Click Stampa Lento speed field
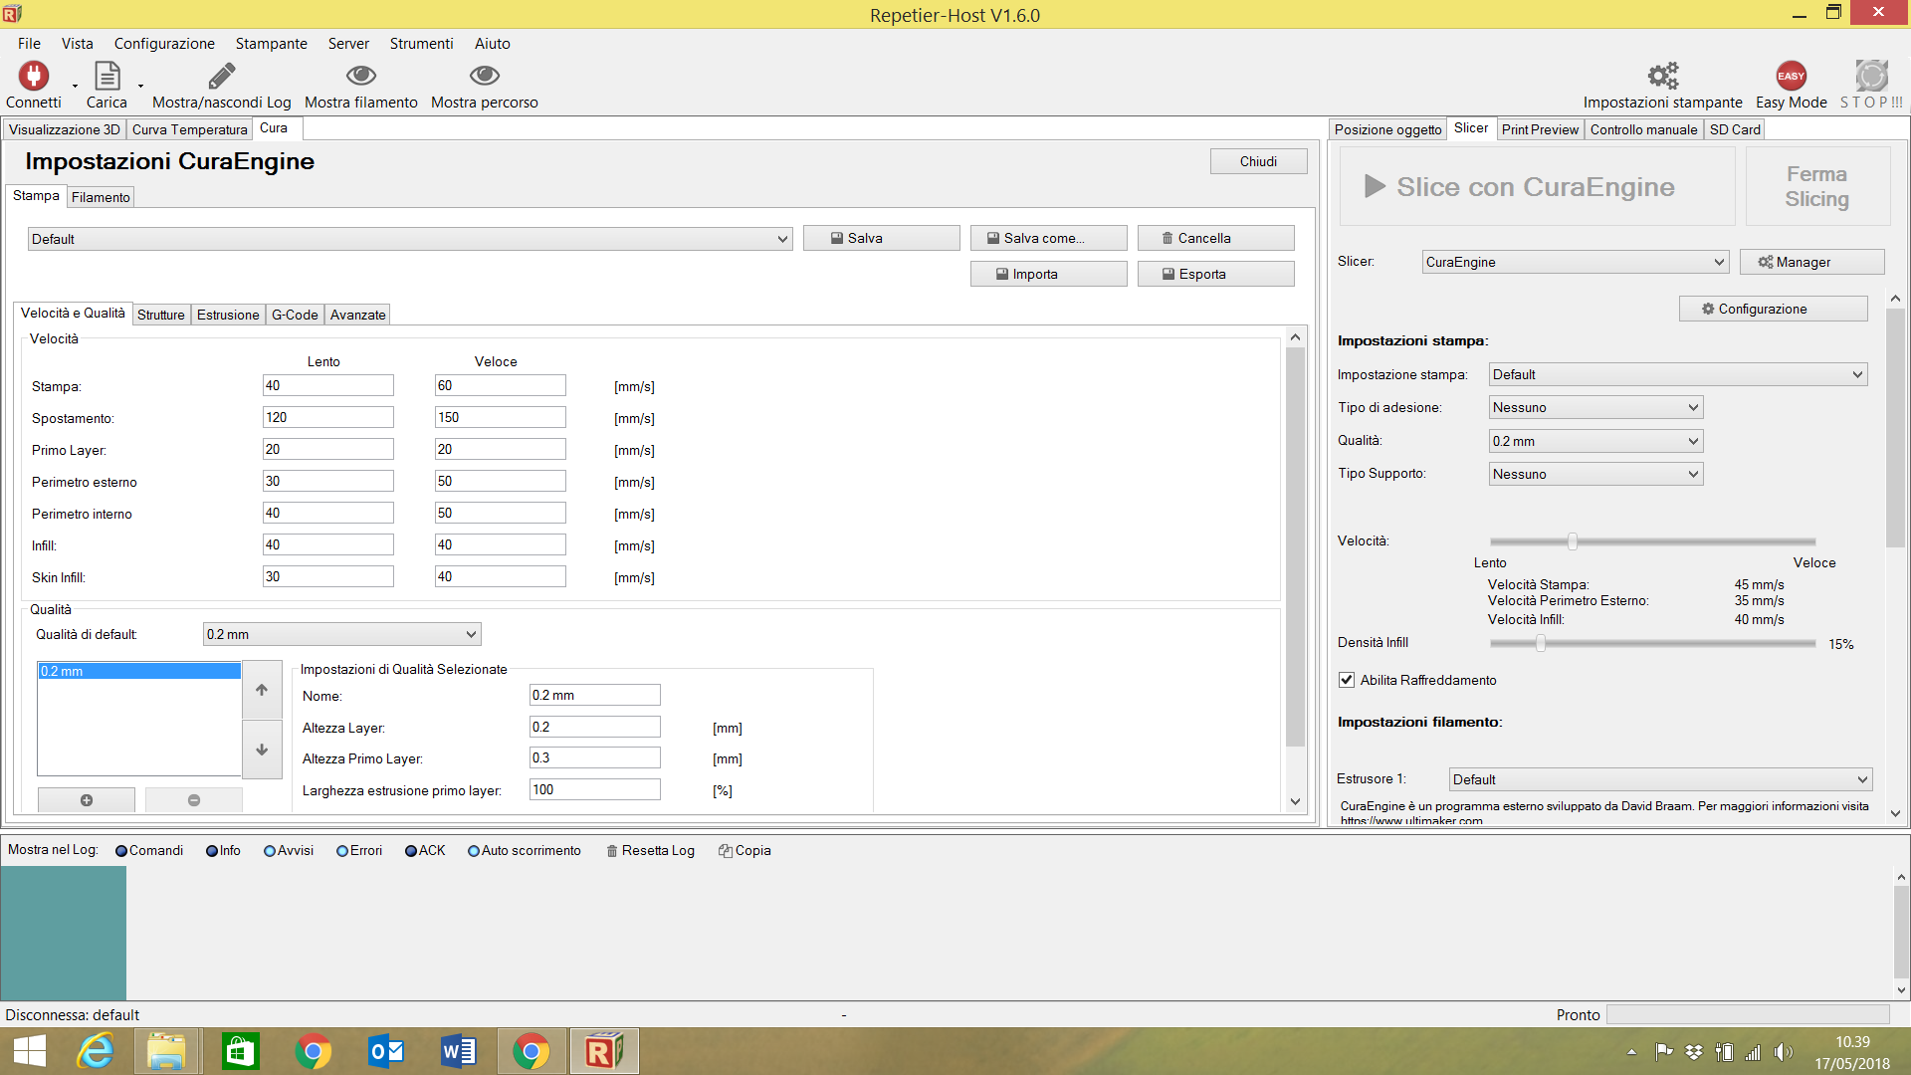This screenshot has height=1075, width=1911. [x=327, y=385]
